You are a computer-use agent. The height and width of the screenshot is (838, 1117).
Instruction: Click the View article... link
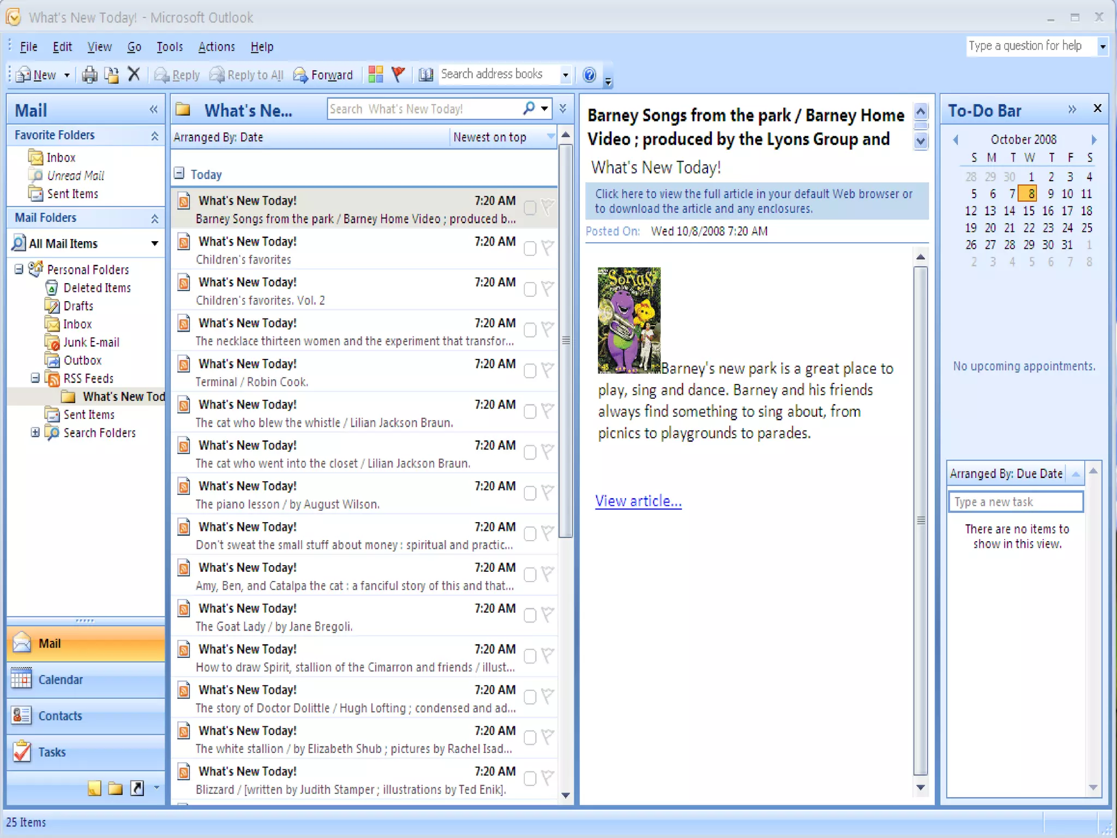pos(638,501)
